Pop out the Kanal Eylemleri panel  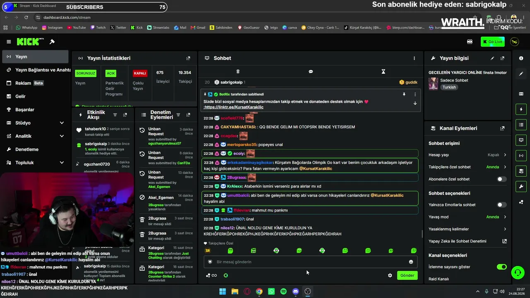[502, 128]
